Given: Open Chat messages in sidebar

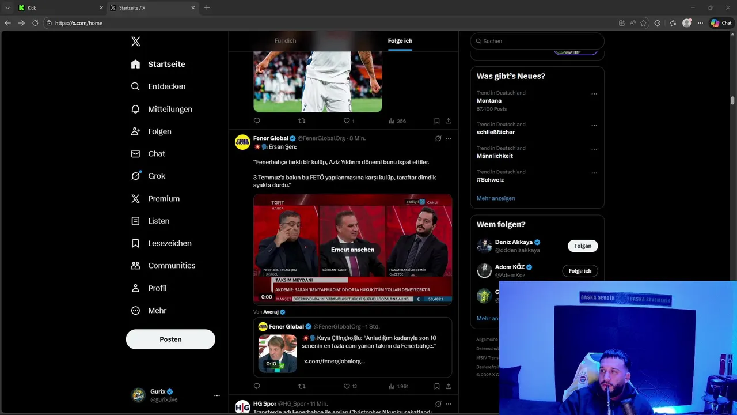Looking at the screenshot, I should 148,154.
